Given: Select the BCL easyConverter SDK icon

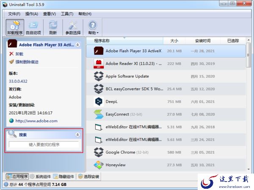Looking at the screenshot, I should coord(99,89).
